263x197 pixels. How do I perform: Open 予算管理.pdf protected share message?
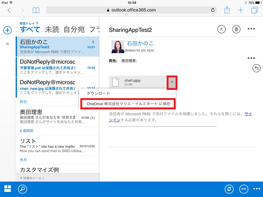[58, 67]
